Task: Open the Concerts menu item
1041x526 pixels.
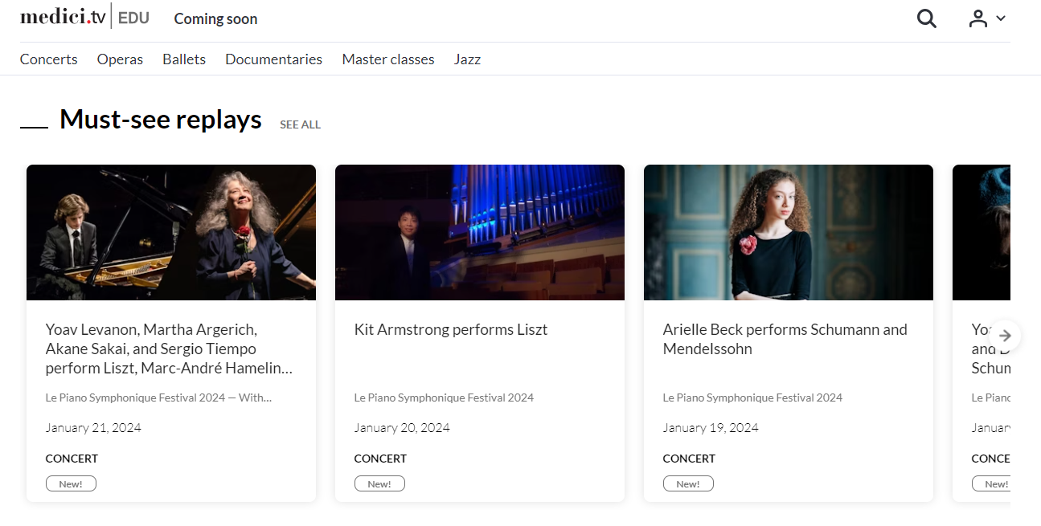Action: click(48, 59)
